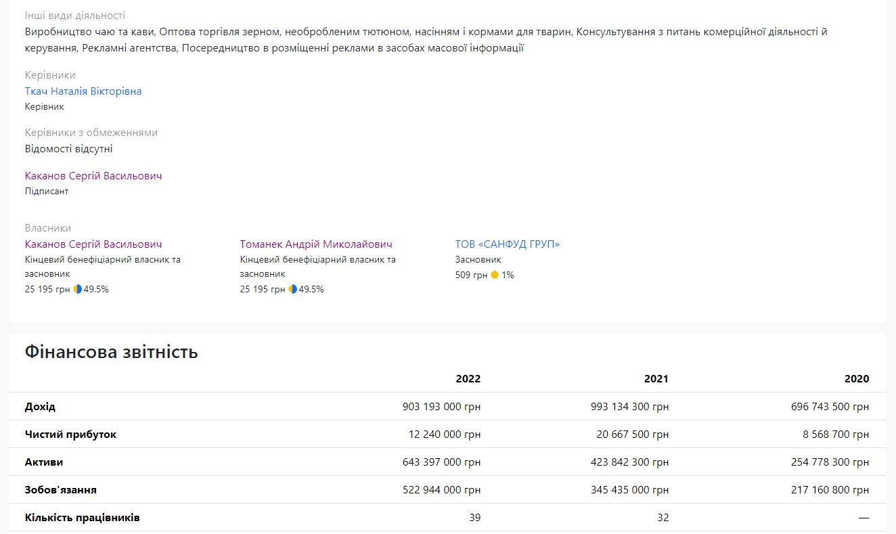
Task: Click the Дохід row label
Action: pos(40,407)
